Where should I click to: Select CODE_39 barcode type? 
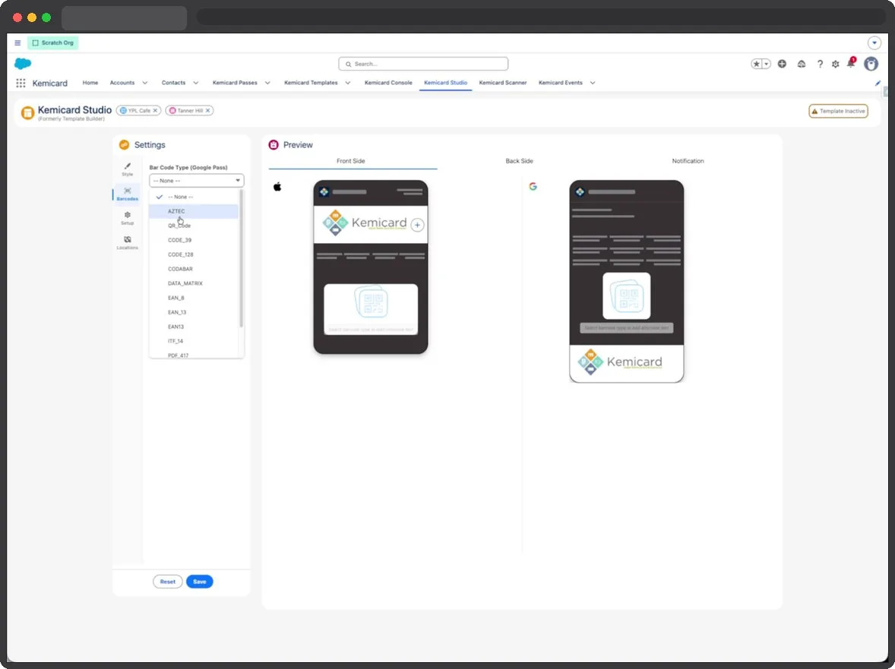pos(194,240)
